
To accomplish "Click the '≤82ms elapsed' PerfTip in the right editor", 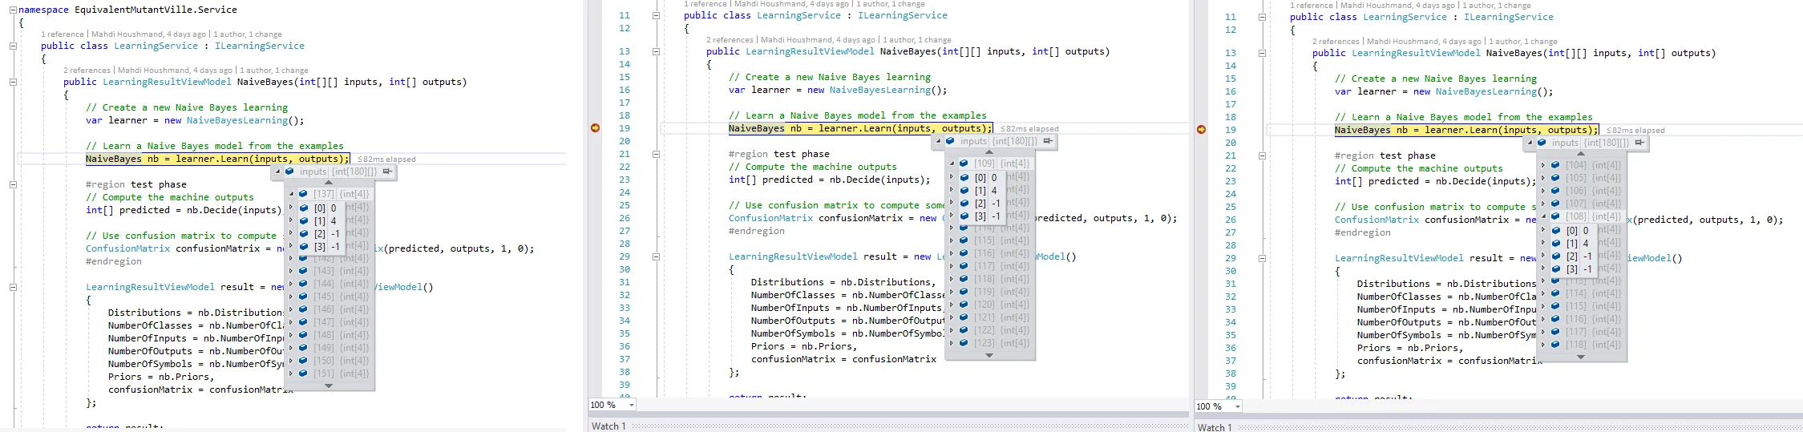I will (x=1635, y=131).
